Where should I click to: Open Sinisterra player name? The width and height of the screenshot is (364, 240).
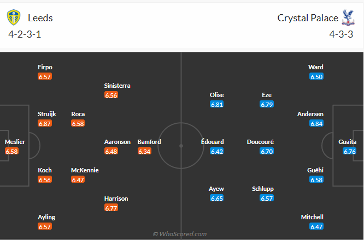pos(118,86)
